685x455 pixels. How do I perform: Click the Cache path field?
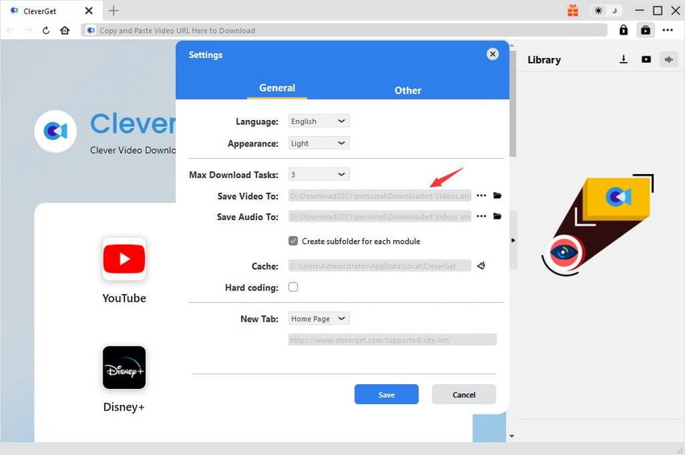tap(380, 266)
